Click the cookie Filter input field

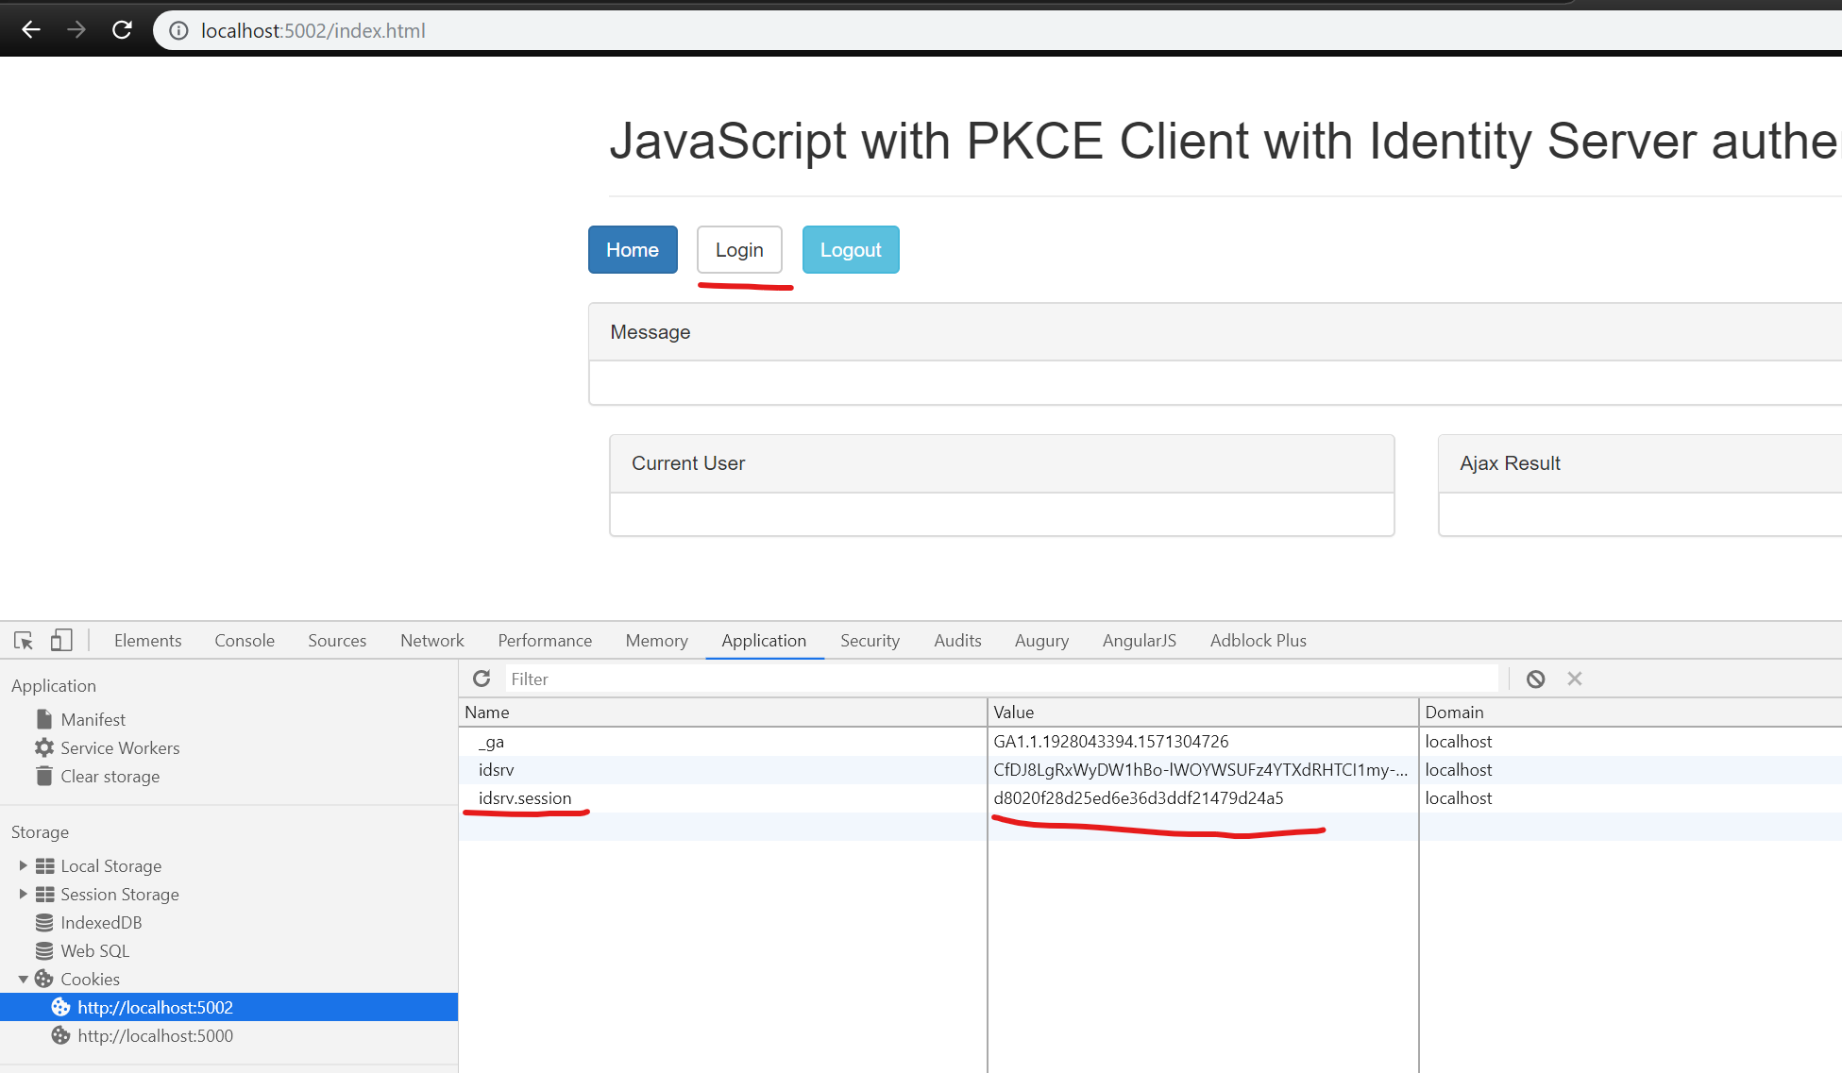[x=1001, y=679]
